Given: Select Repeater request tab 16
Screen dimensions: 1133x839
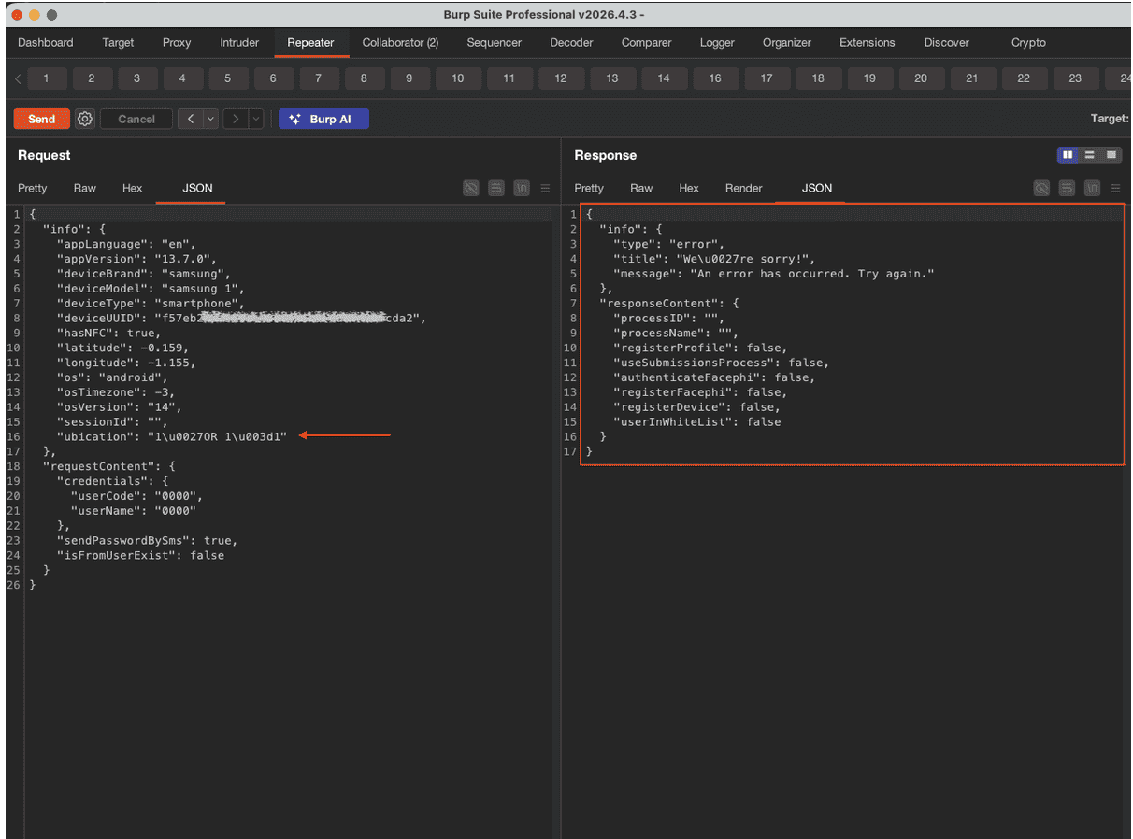Looking at the screenshot, I should click(714, 78).
